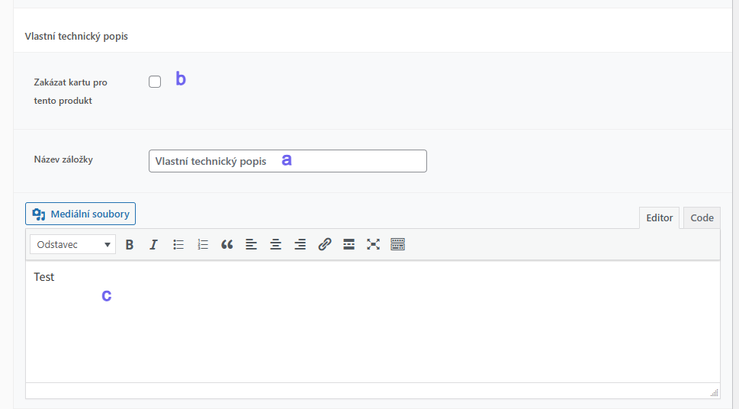Align text right
Image resolution: width=739 pixels, height=409 pixels.
tap(300, 244)
